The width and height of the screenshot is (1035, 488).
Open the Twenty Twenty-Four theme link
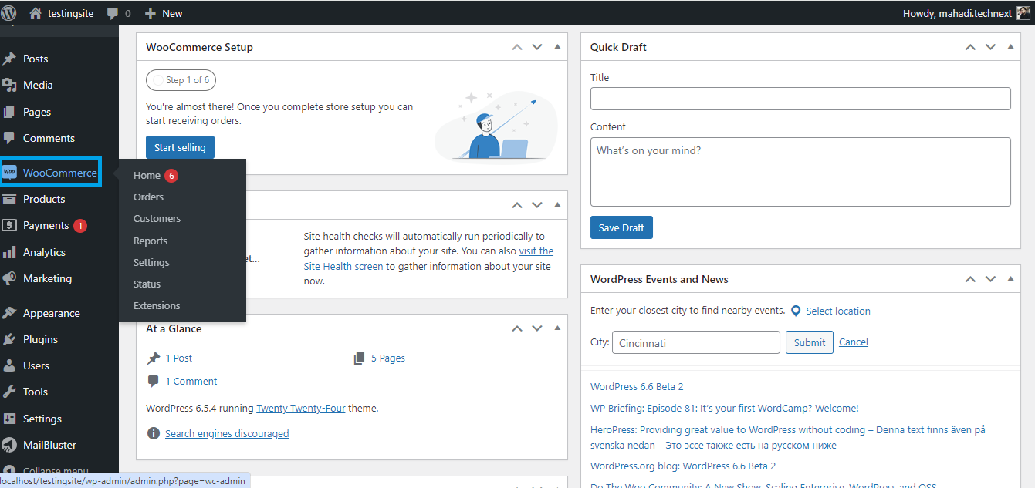(x=301, y=408)
